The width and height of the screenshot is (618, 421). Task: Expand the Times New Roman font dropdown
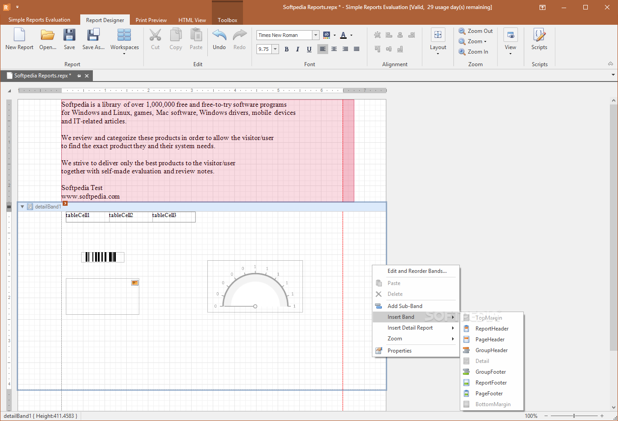(316, 35)
